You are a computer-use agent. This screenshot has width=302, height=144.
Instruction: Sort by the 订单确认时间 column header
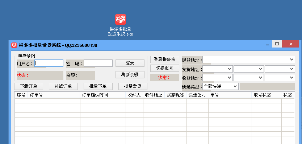(x=103, y=95)
